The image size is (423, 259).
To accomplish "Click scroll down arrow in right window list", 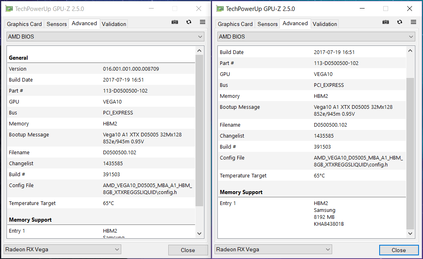I will [410, 233].
